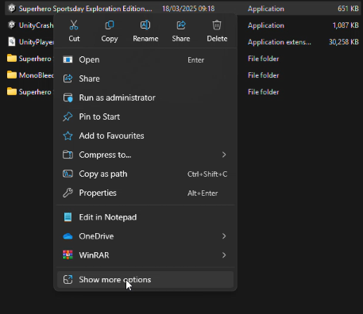The height and width of the screenshot is (314, 363).
Task: Click the Run as administrator shield icon
Action: [x=68, y=98]
